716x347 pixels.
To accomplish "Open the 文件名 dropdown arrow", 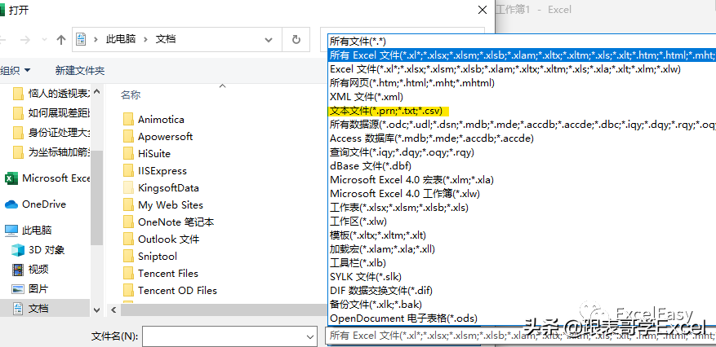I will [x=309, y=336].
